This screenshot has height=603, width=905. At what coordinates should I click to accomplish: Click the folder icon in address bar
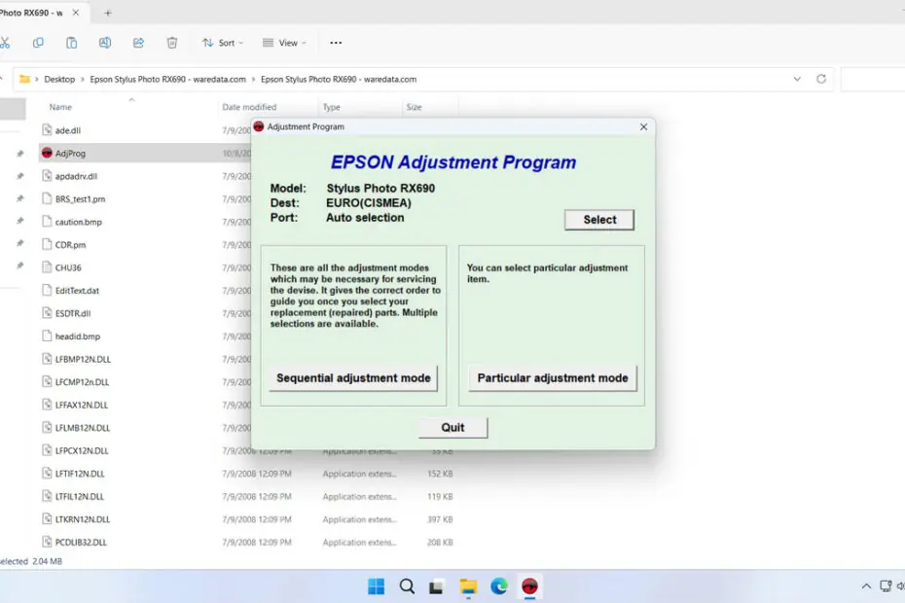[25, 79]
